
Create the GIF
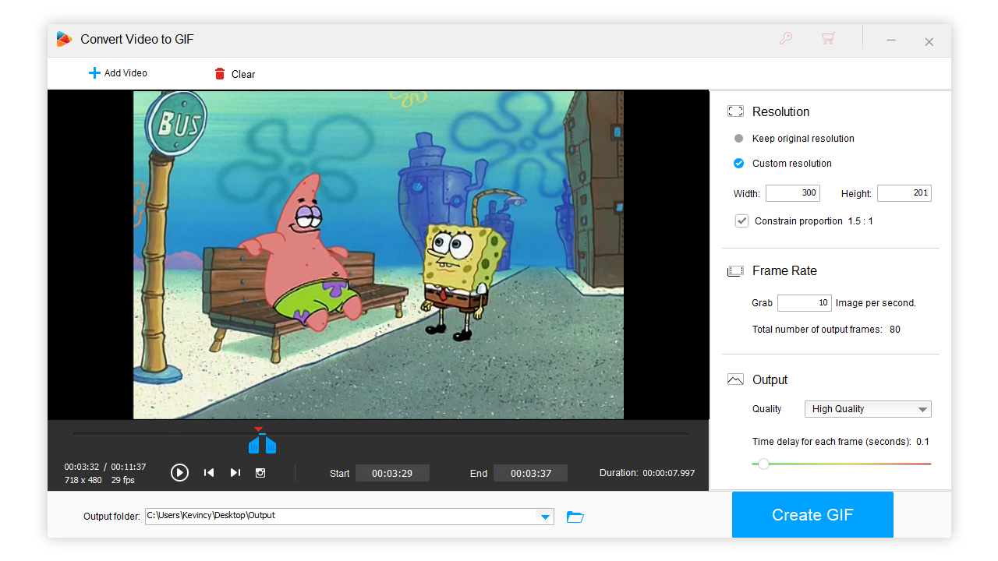click(x=812, y=514)
